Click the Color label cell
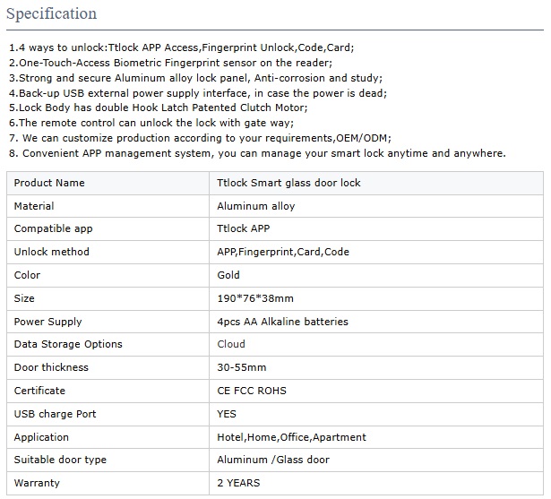551x499 pixels. 108,275
